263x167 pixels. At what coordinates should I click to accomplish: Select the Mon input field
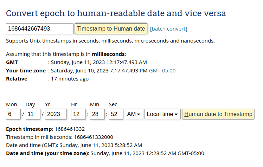pyautogui.click(x=13, y=114)
